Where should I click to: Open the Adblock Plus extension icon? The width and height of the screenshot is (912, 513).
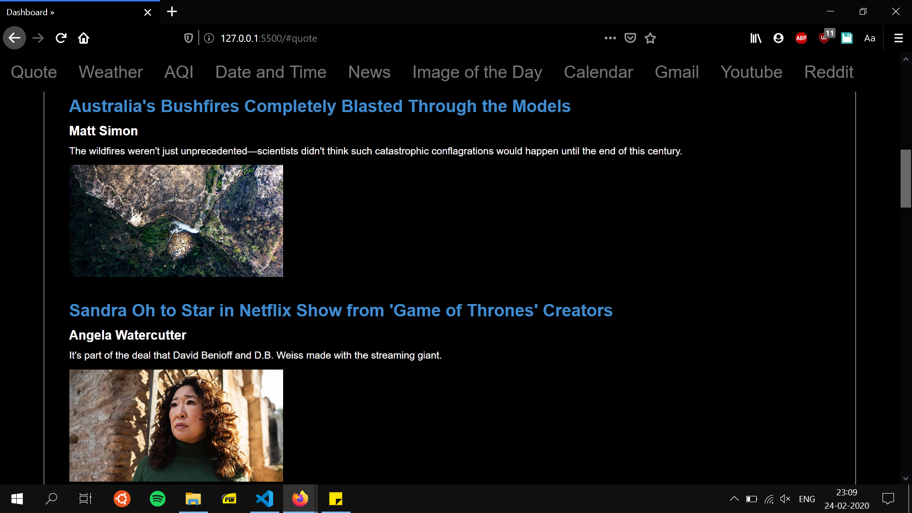[x=801, y=38]
